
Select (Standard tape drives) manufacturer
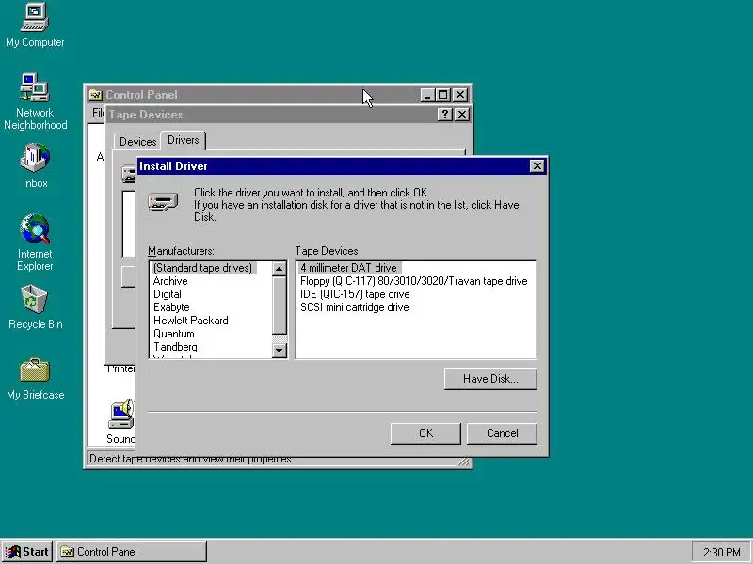(x=202, y=268)
